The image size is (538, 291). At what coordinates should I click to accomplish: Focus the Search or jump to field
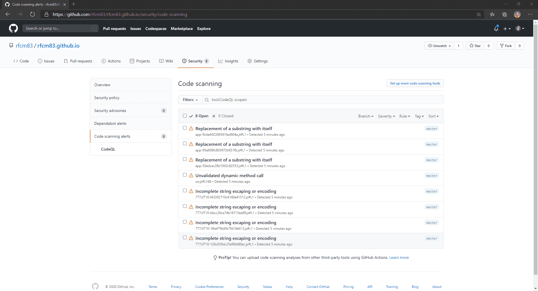tap(60, 28)
